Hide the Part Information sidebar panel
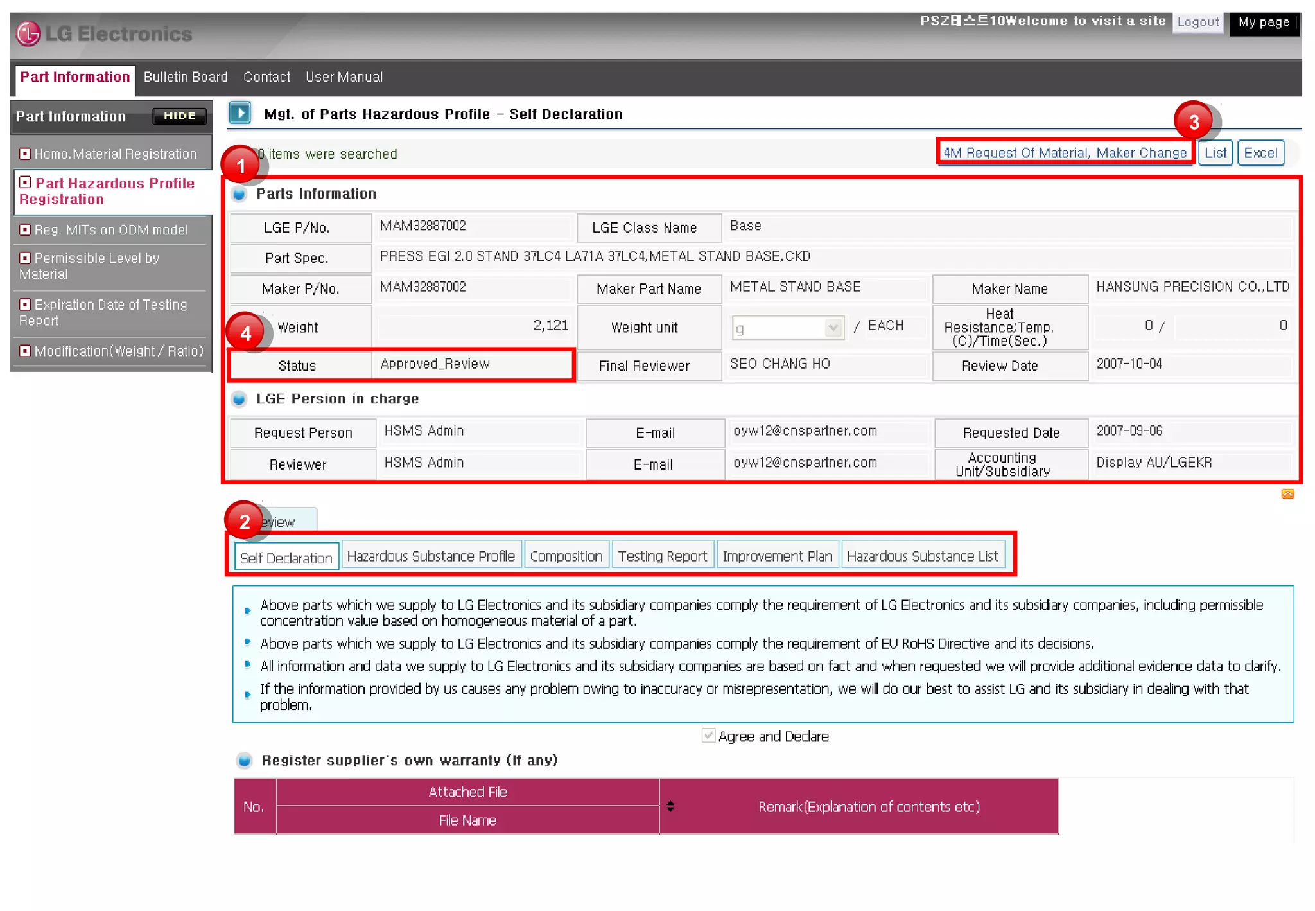This screenshot has height=911, width=1315. [179, 116]
